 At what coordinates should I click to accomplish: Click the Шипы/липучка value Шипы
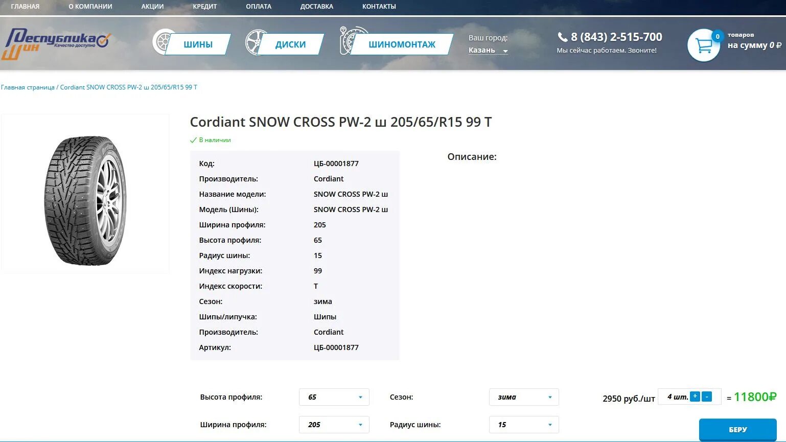click(325, 317)
